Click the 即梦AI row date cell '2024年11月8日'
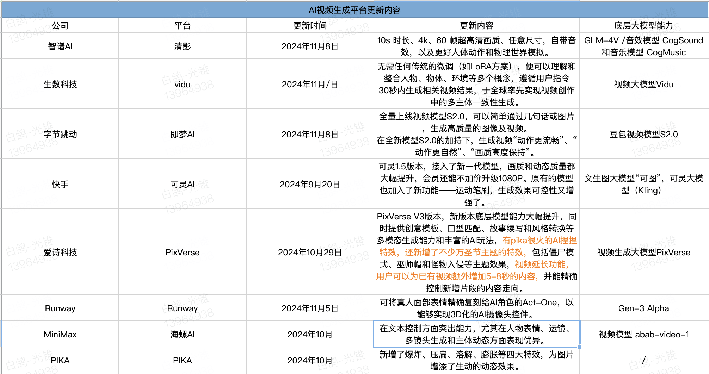 click(310, 134)
